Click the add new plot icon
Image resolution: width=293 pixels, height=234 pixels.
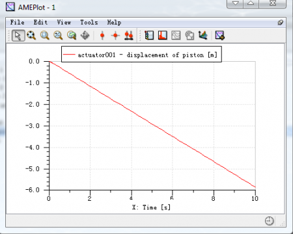220,35
